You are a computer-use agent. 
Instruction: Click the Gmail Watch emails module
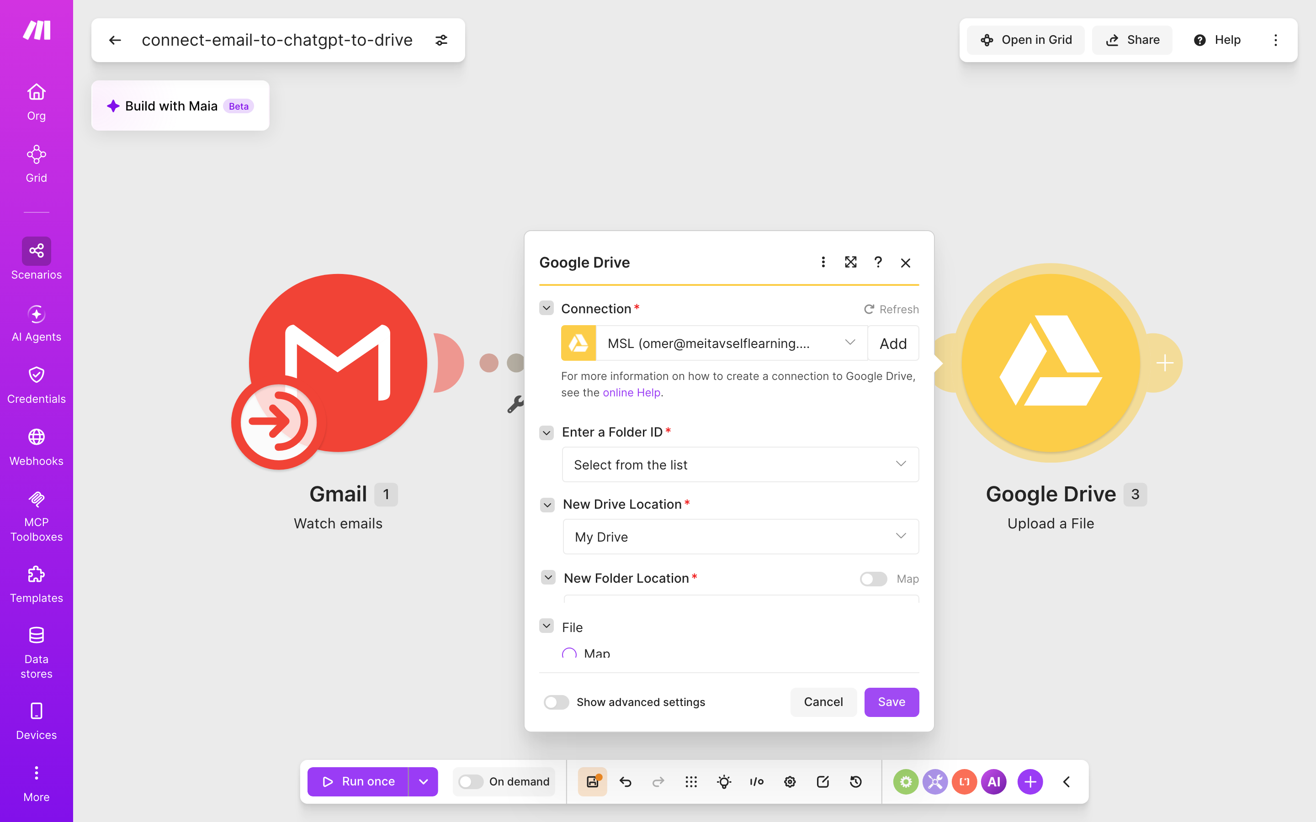tap(337, 363)
